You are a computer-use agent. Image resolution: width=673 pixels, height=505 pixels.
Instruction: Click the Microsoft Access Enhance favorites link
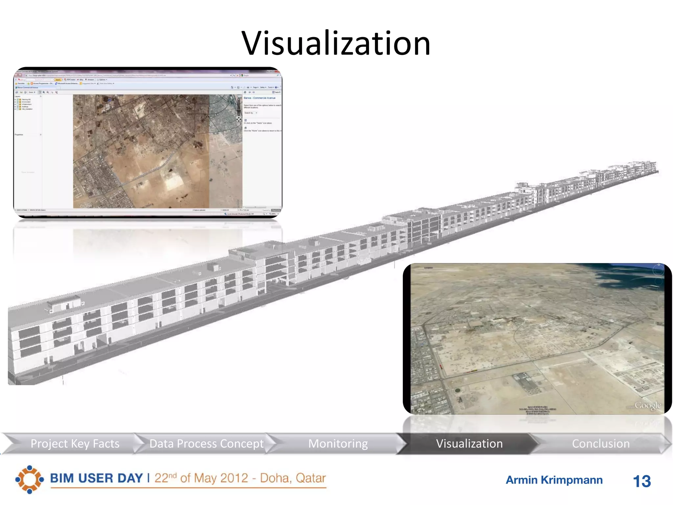(67, 84)
